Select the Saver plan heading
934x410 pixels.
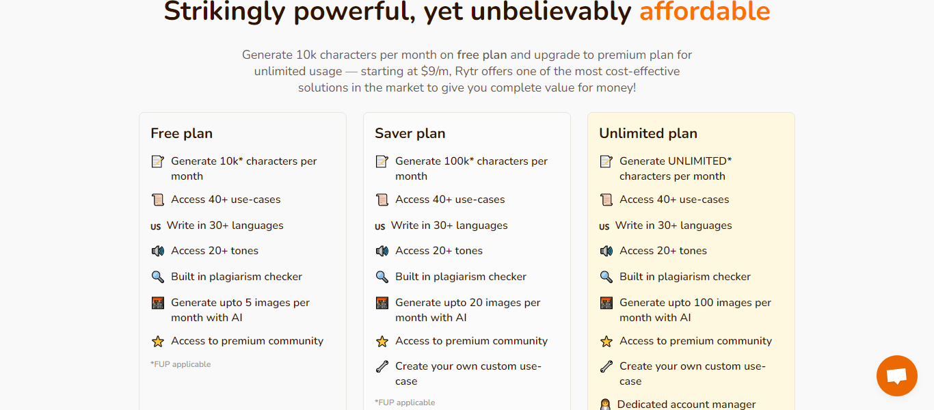pos(410,133)
